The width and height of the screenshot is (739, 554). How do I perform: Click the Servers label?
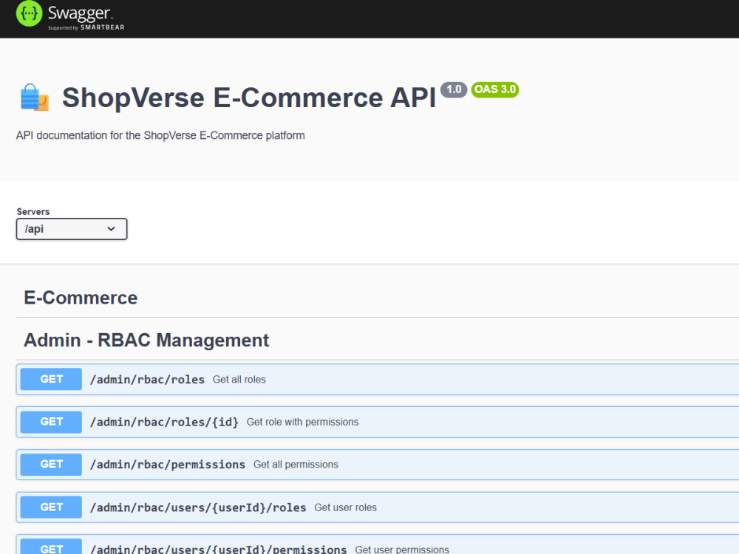(x=33, y=211)
